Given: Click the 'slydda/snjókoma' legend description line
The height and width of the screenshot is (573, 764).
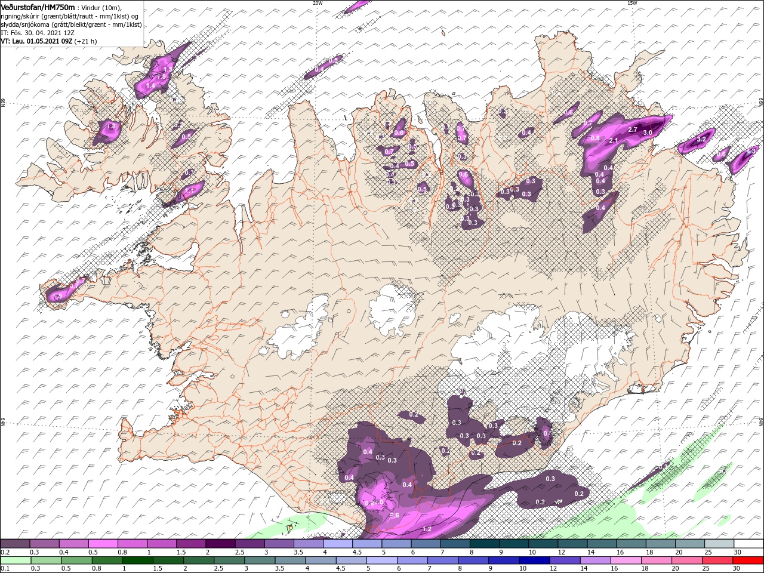Looking at the screenshot, I should point(70,24).
